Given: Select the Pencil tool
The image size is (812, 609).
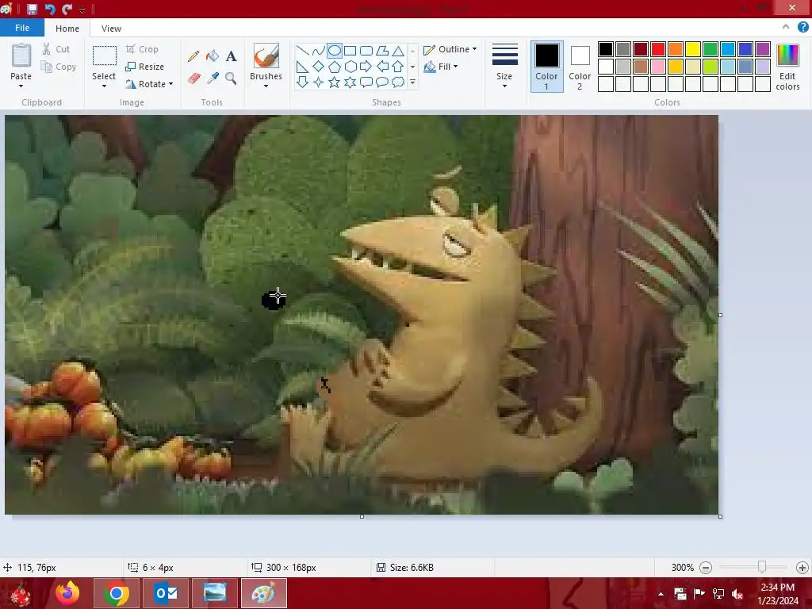Looking at the screenshot, I should click(x=193, y=56).
